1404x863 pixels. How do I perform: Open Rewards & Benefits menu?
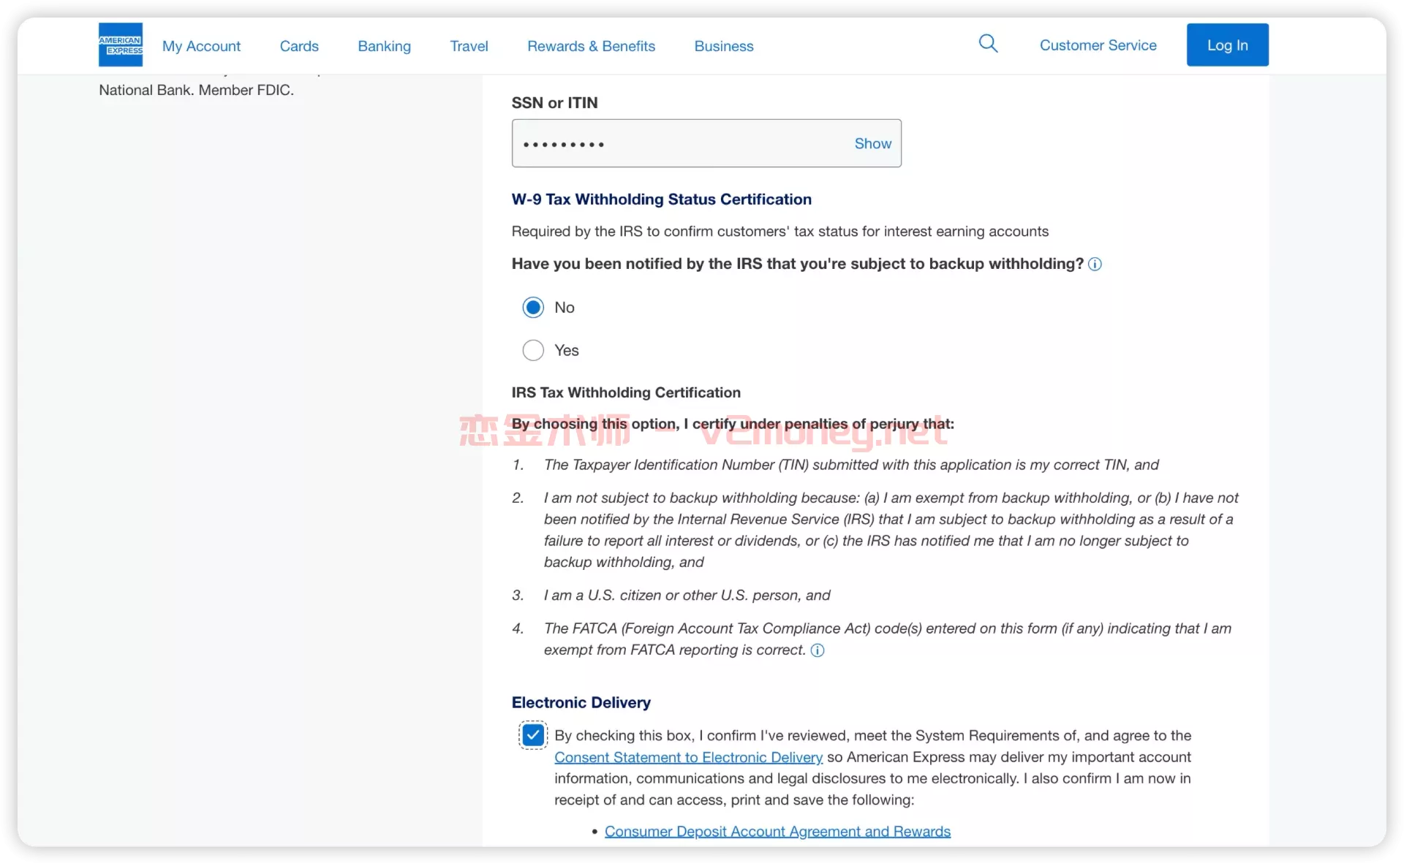(x=591, y=46)
